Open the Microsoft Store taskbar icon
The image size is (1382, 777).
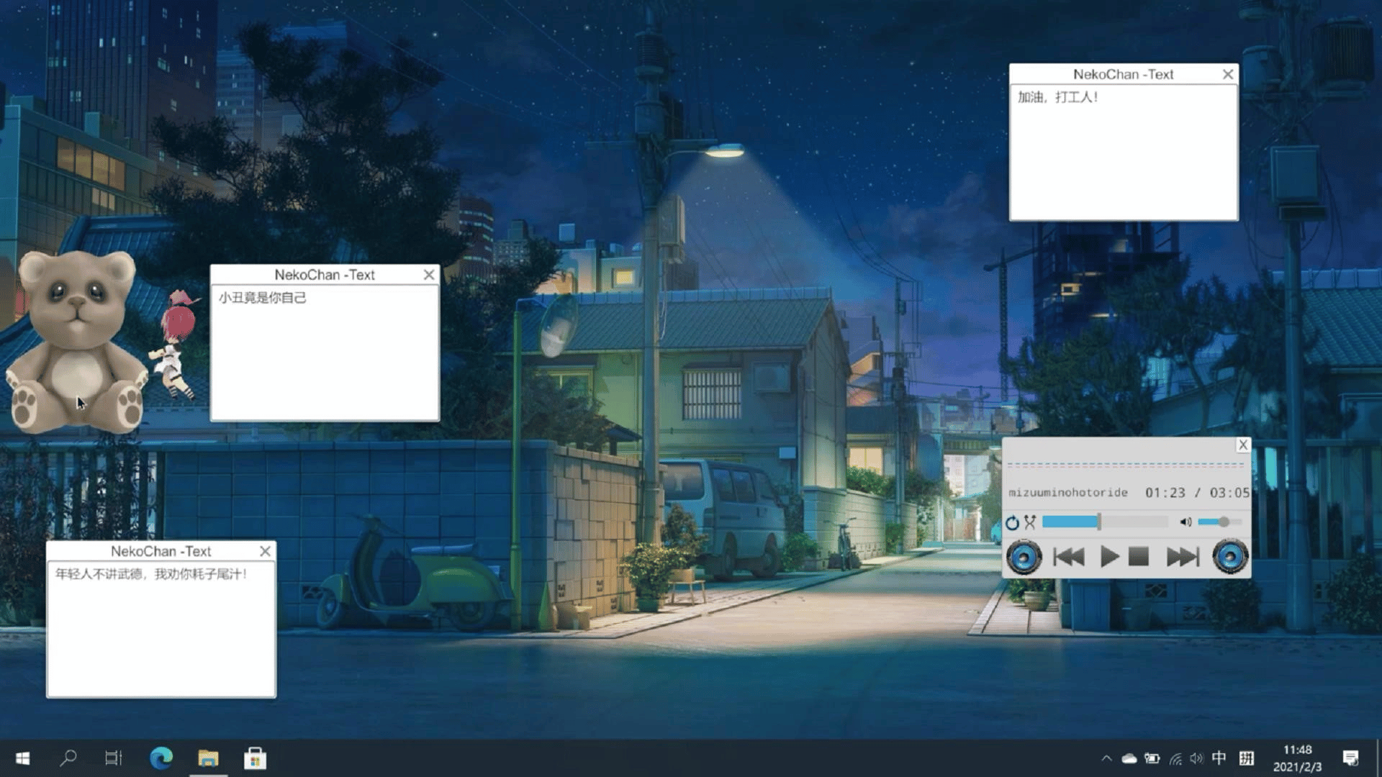(x=255, y=758)
